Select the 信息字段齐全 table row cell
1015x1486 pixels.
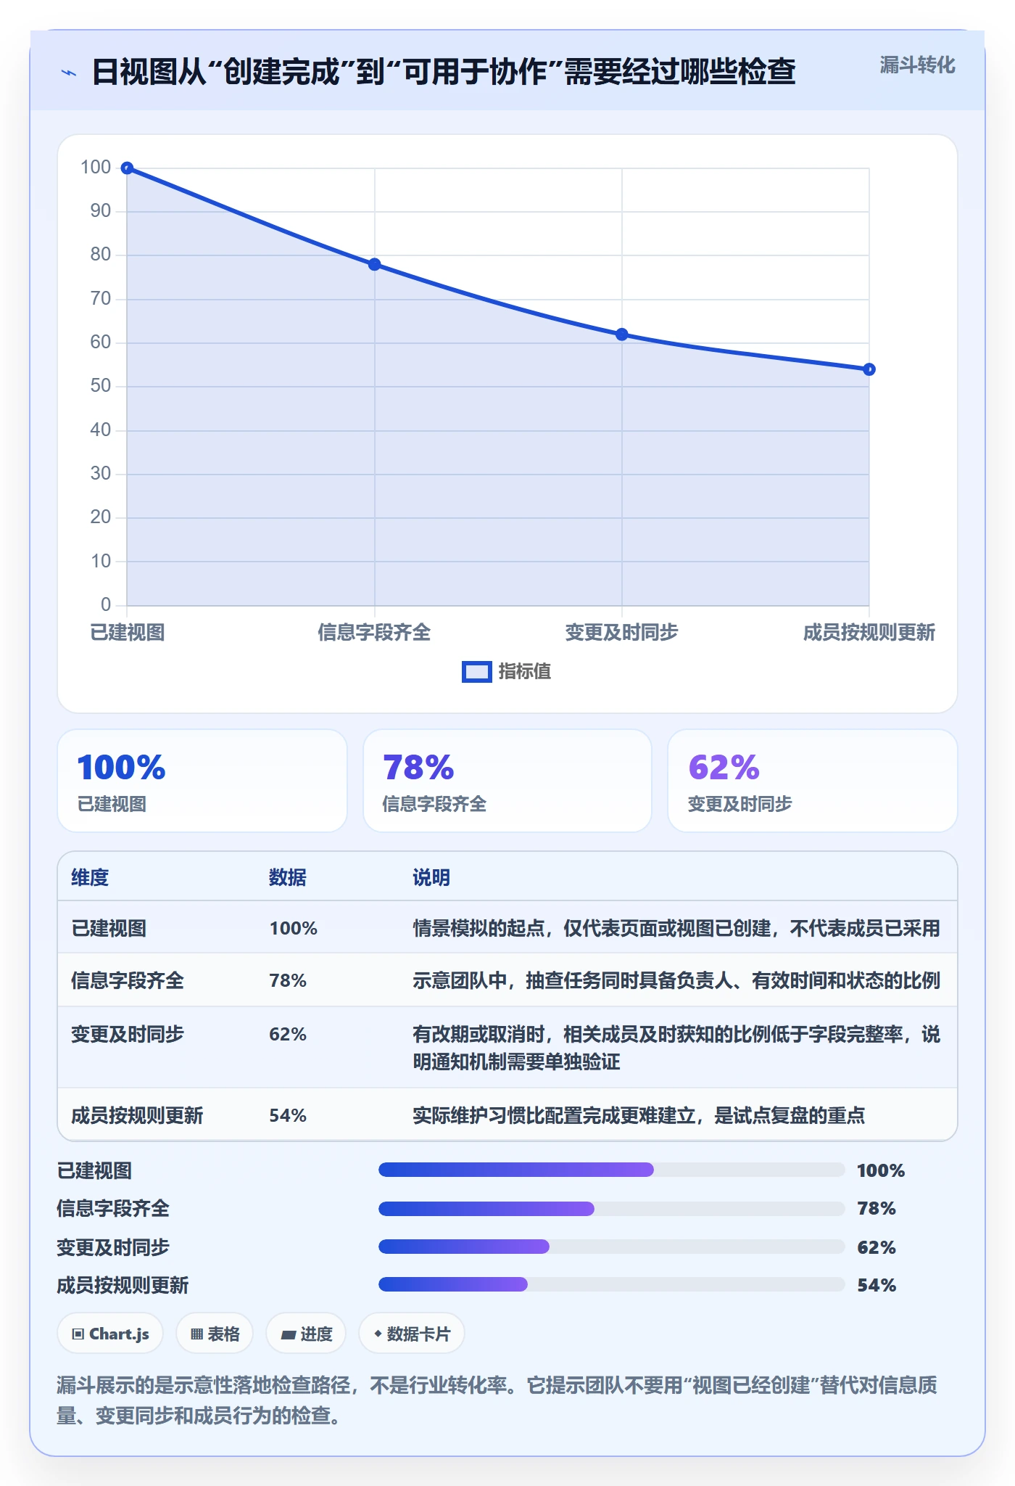[x=128, y=980]
